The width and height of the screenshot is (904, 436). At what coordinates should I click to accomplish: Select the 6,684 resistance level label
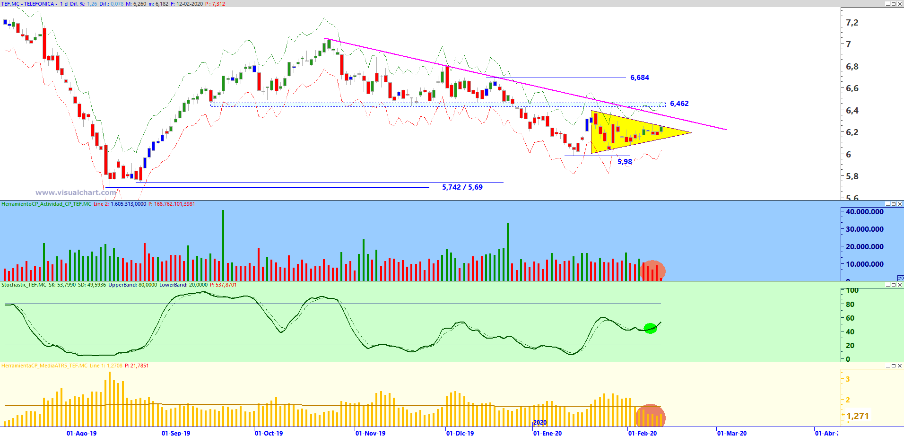pos(640,78)
